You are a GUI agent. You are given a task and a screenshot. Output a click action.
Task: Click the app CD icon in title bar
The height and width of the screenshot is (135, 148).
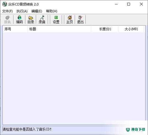coord(5,4)
